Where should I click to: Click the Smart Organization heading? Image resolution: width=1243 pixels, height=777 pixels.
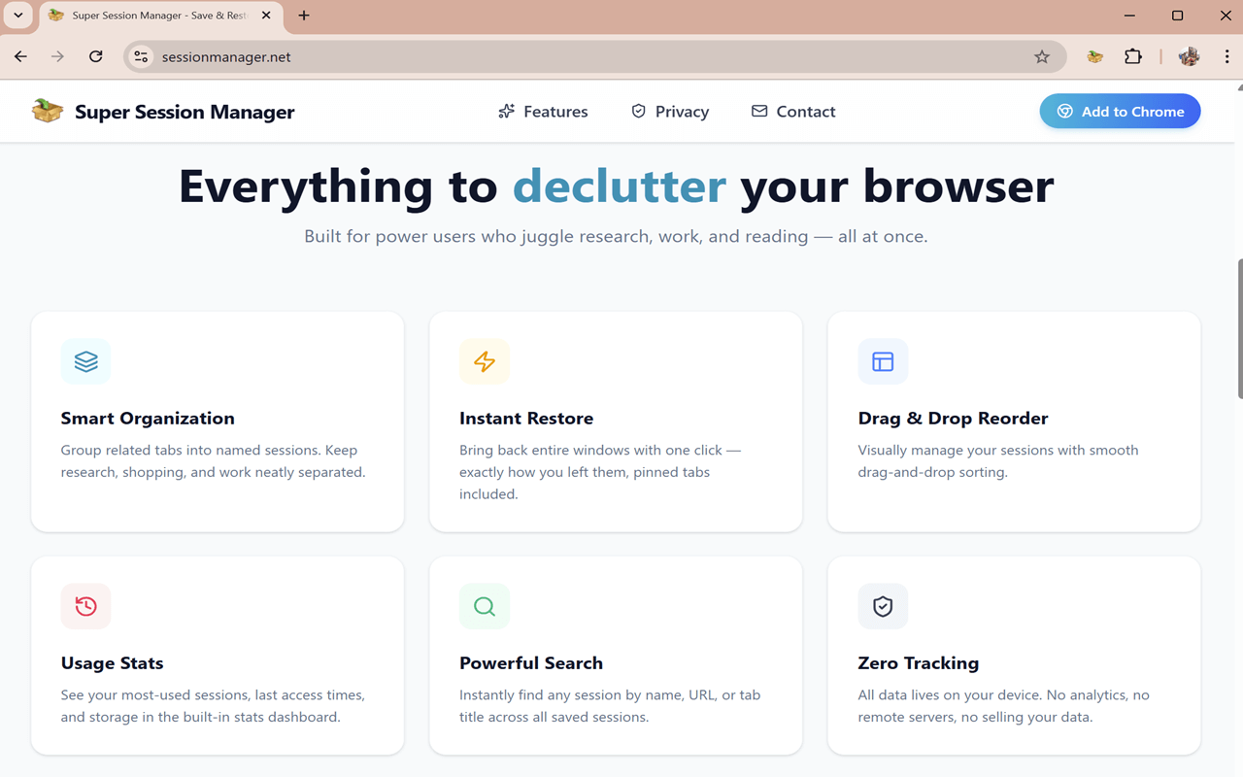pyautogui.click(x=148, y=419)
